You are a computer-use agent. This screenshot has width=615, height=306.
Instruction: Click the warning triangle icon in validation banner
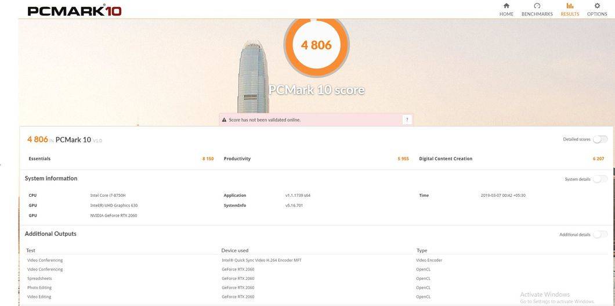(225, 120)
